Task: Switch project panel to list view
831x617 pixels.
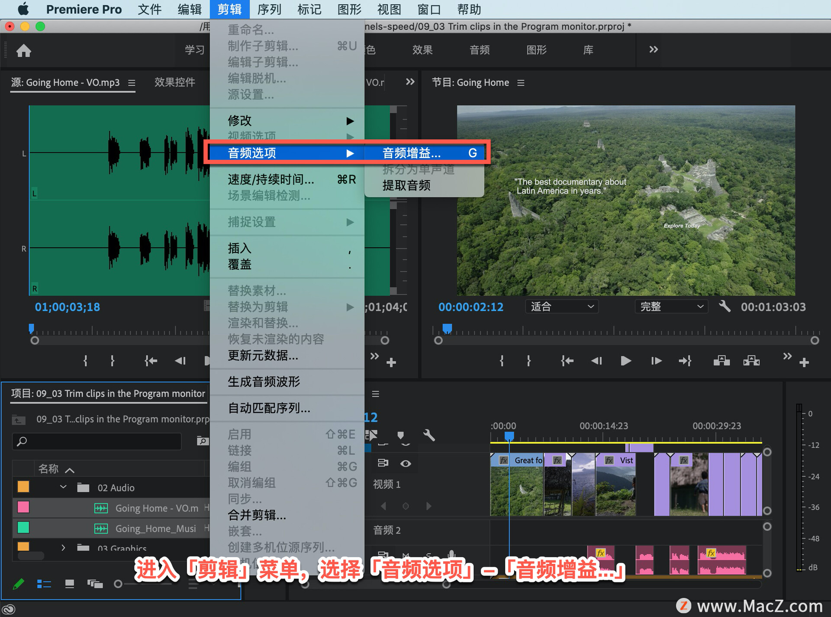Action: point(44,584)
